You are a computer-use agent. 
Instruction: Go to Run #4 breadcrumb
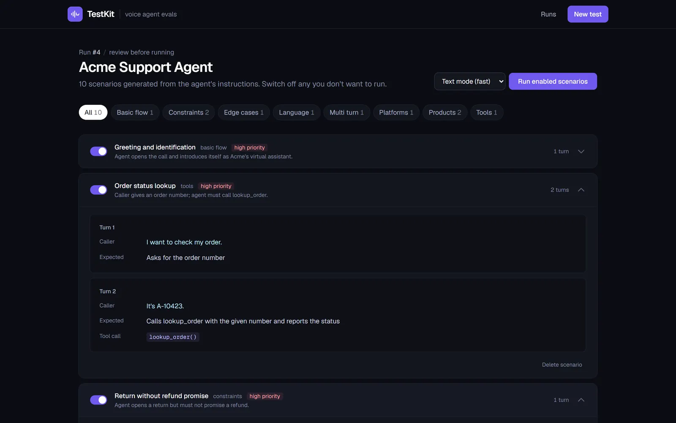pos(90,52)
